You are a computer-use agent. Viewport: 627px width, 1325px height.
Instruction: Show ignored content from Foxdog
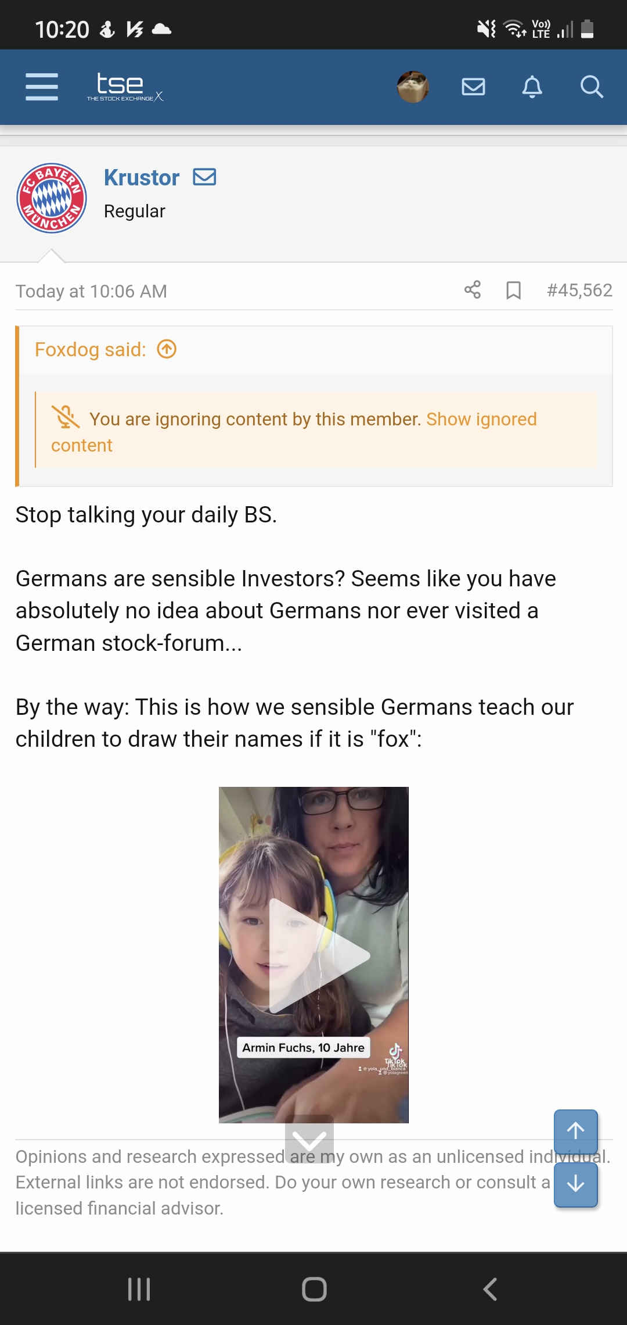pyautogui.click(x=481, y=419)
